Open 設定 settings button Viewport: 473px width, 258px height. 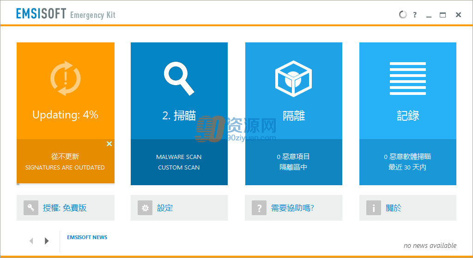click(x=179, y=208)
